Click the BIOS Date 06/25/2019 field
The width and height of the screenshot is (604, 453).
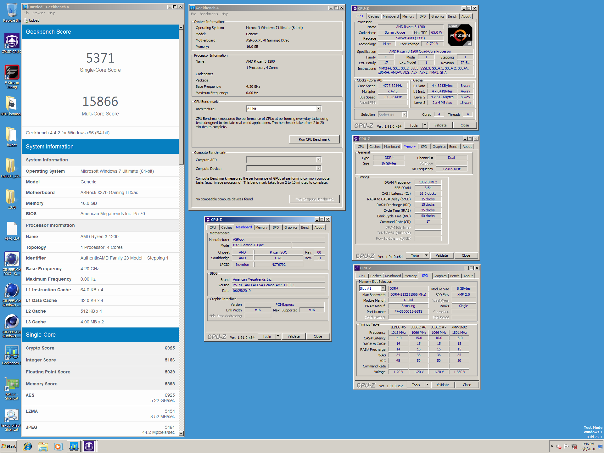[278, 291]
